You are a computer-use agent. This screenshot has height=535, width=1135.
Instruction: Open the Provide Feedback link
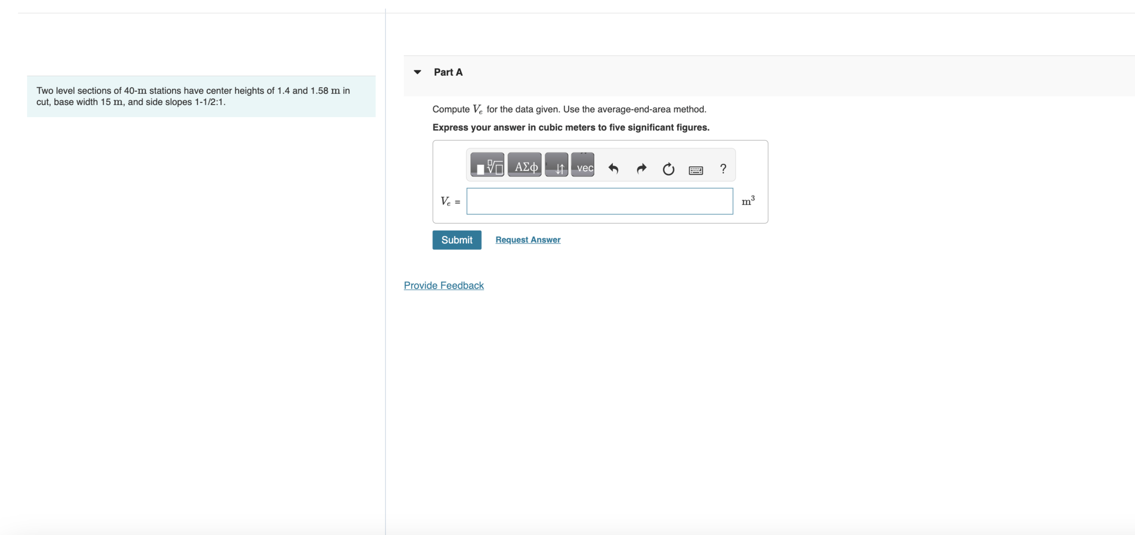tap(444, 285)
